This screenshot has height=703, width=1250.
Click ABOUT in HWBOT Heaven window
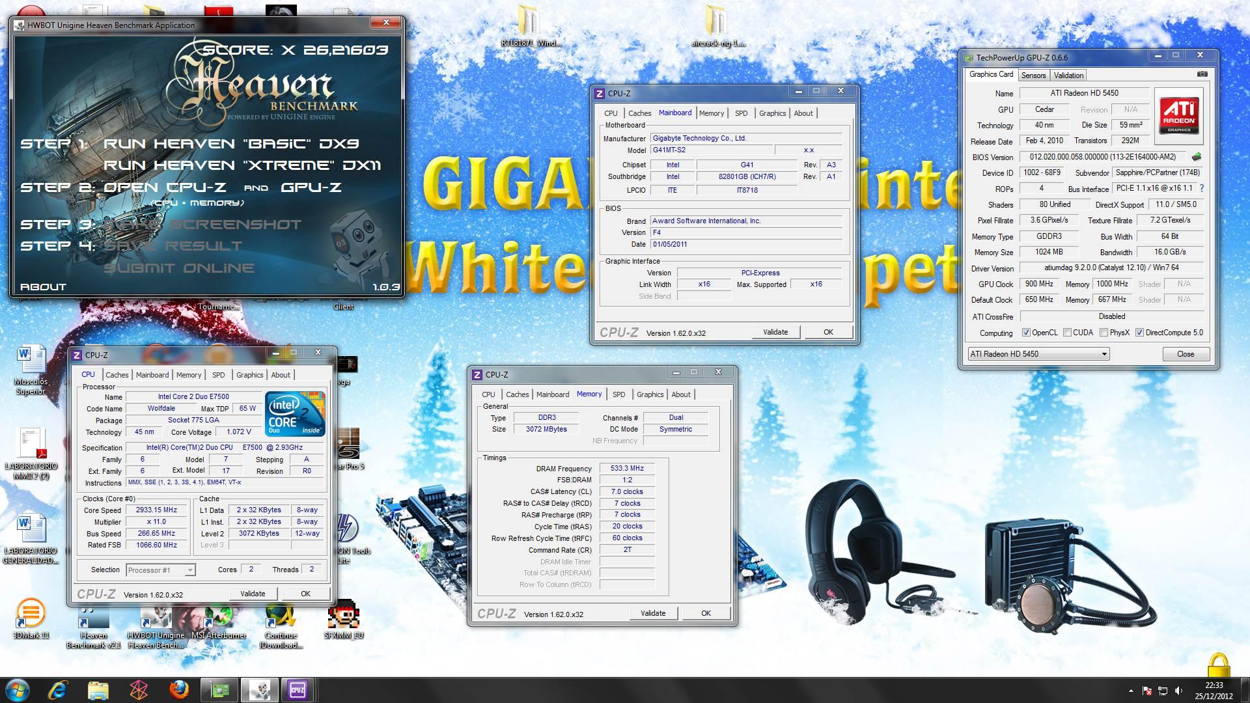coord(43,286)
